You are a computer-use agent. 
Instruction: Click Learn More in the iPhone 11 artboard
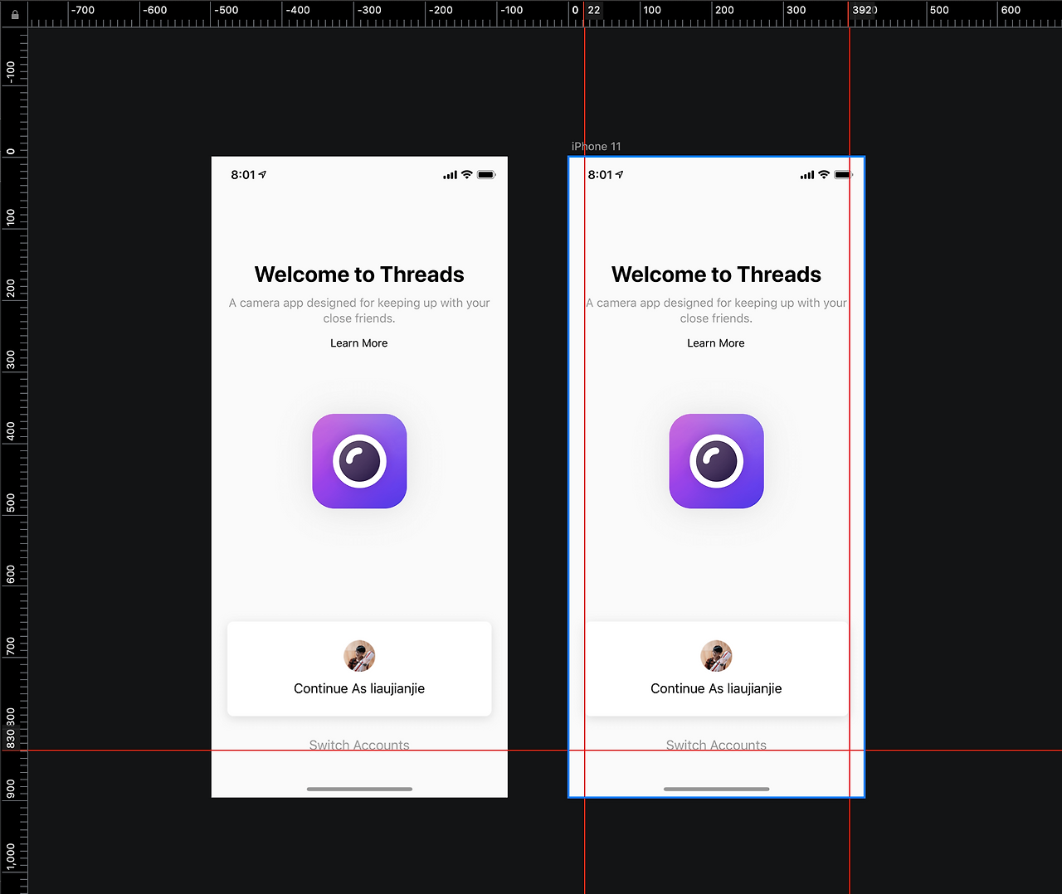tap(716, 343)
